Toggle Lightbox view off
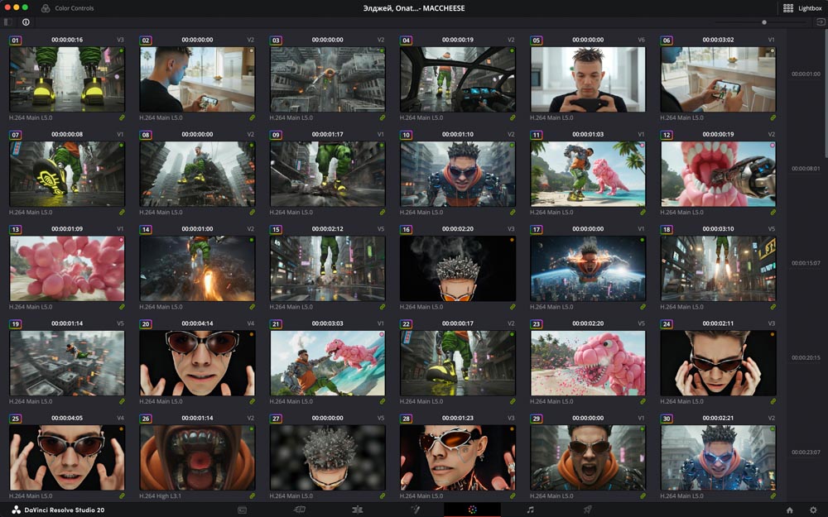The height and width of the screenshot is (517, 828). click(802, 7)
